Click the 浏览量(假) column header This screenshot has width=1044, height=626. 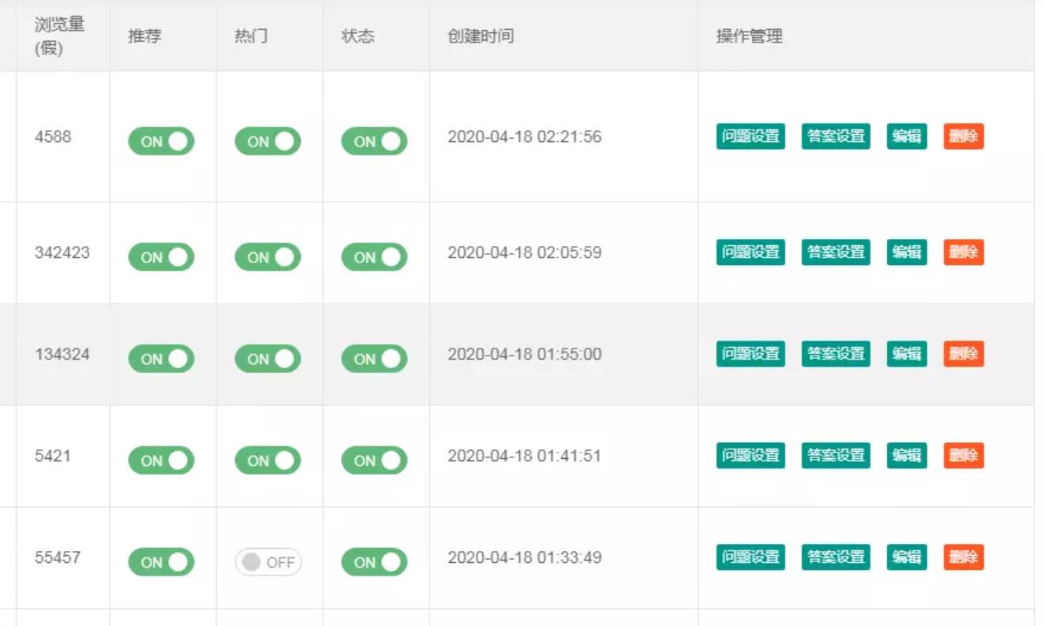click(59, 36)
